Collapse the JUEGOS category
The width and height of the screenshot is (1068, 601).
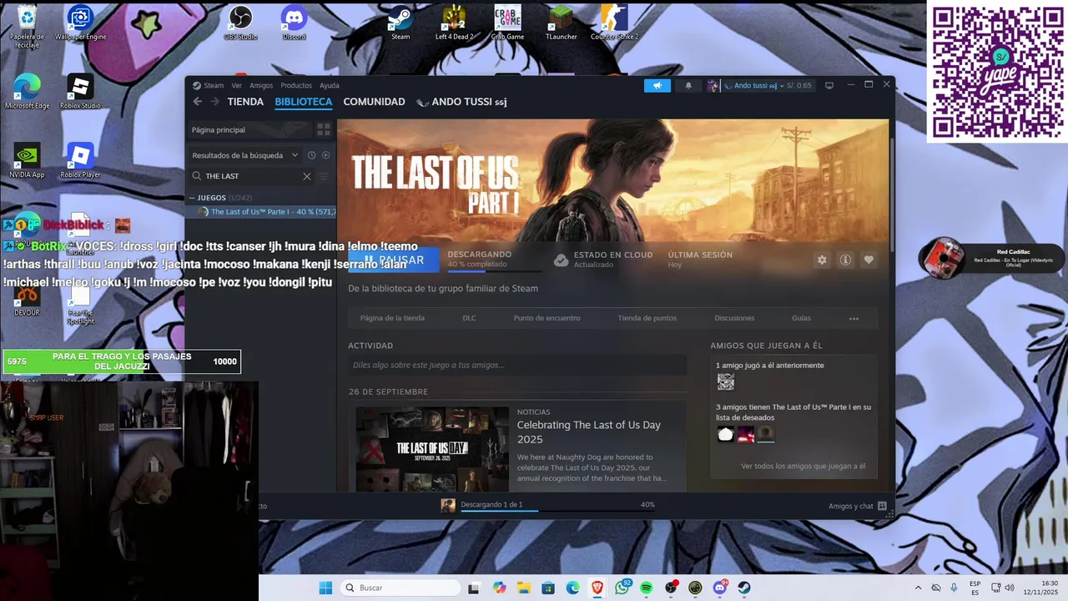pyautogui.click(x=191, y=198)
